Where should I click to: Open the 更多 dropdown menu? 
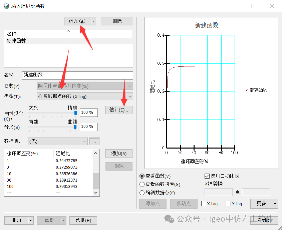(264, 203)
